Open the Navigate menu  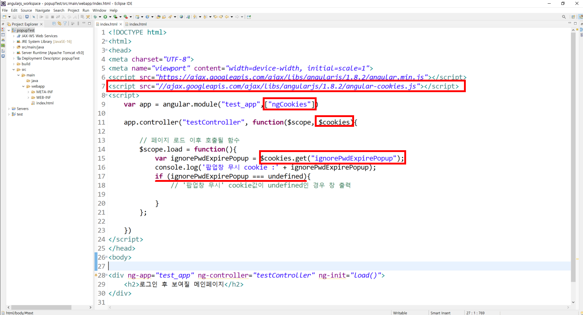tap(43, 10)
